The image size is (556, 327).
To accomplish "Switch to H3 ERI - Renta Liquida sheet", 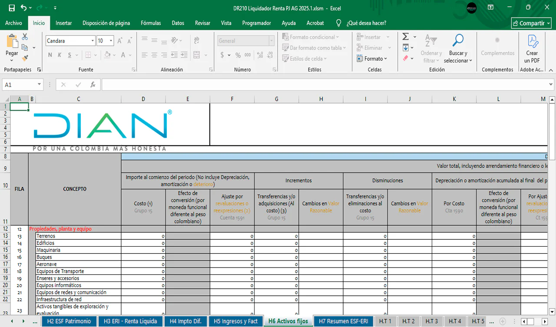I will [130, 321].
